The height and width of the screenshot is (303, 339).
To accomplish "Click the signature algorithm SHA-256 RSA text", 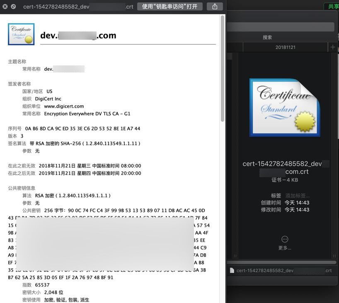I will coord(85,144).
